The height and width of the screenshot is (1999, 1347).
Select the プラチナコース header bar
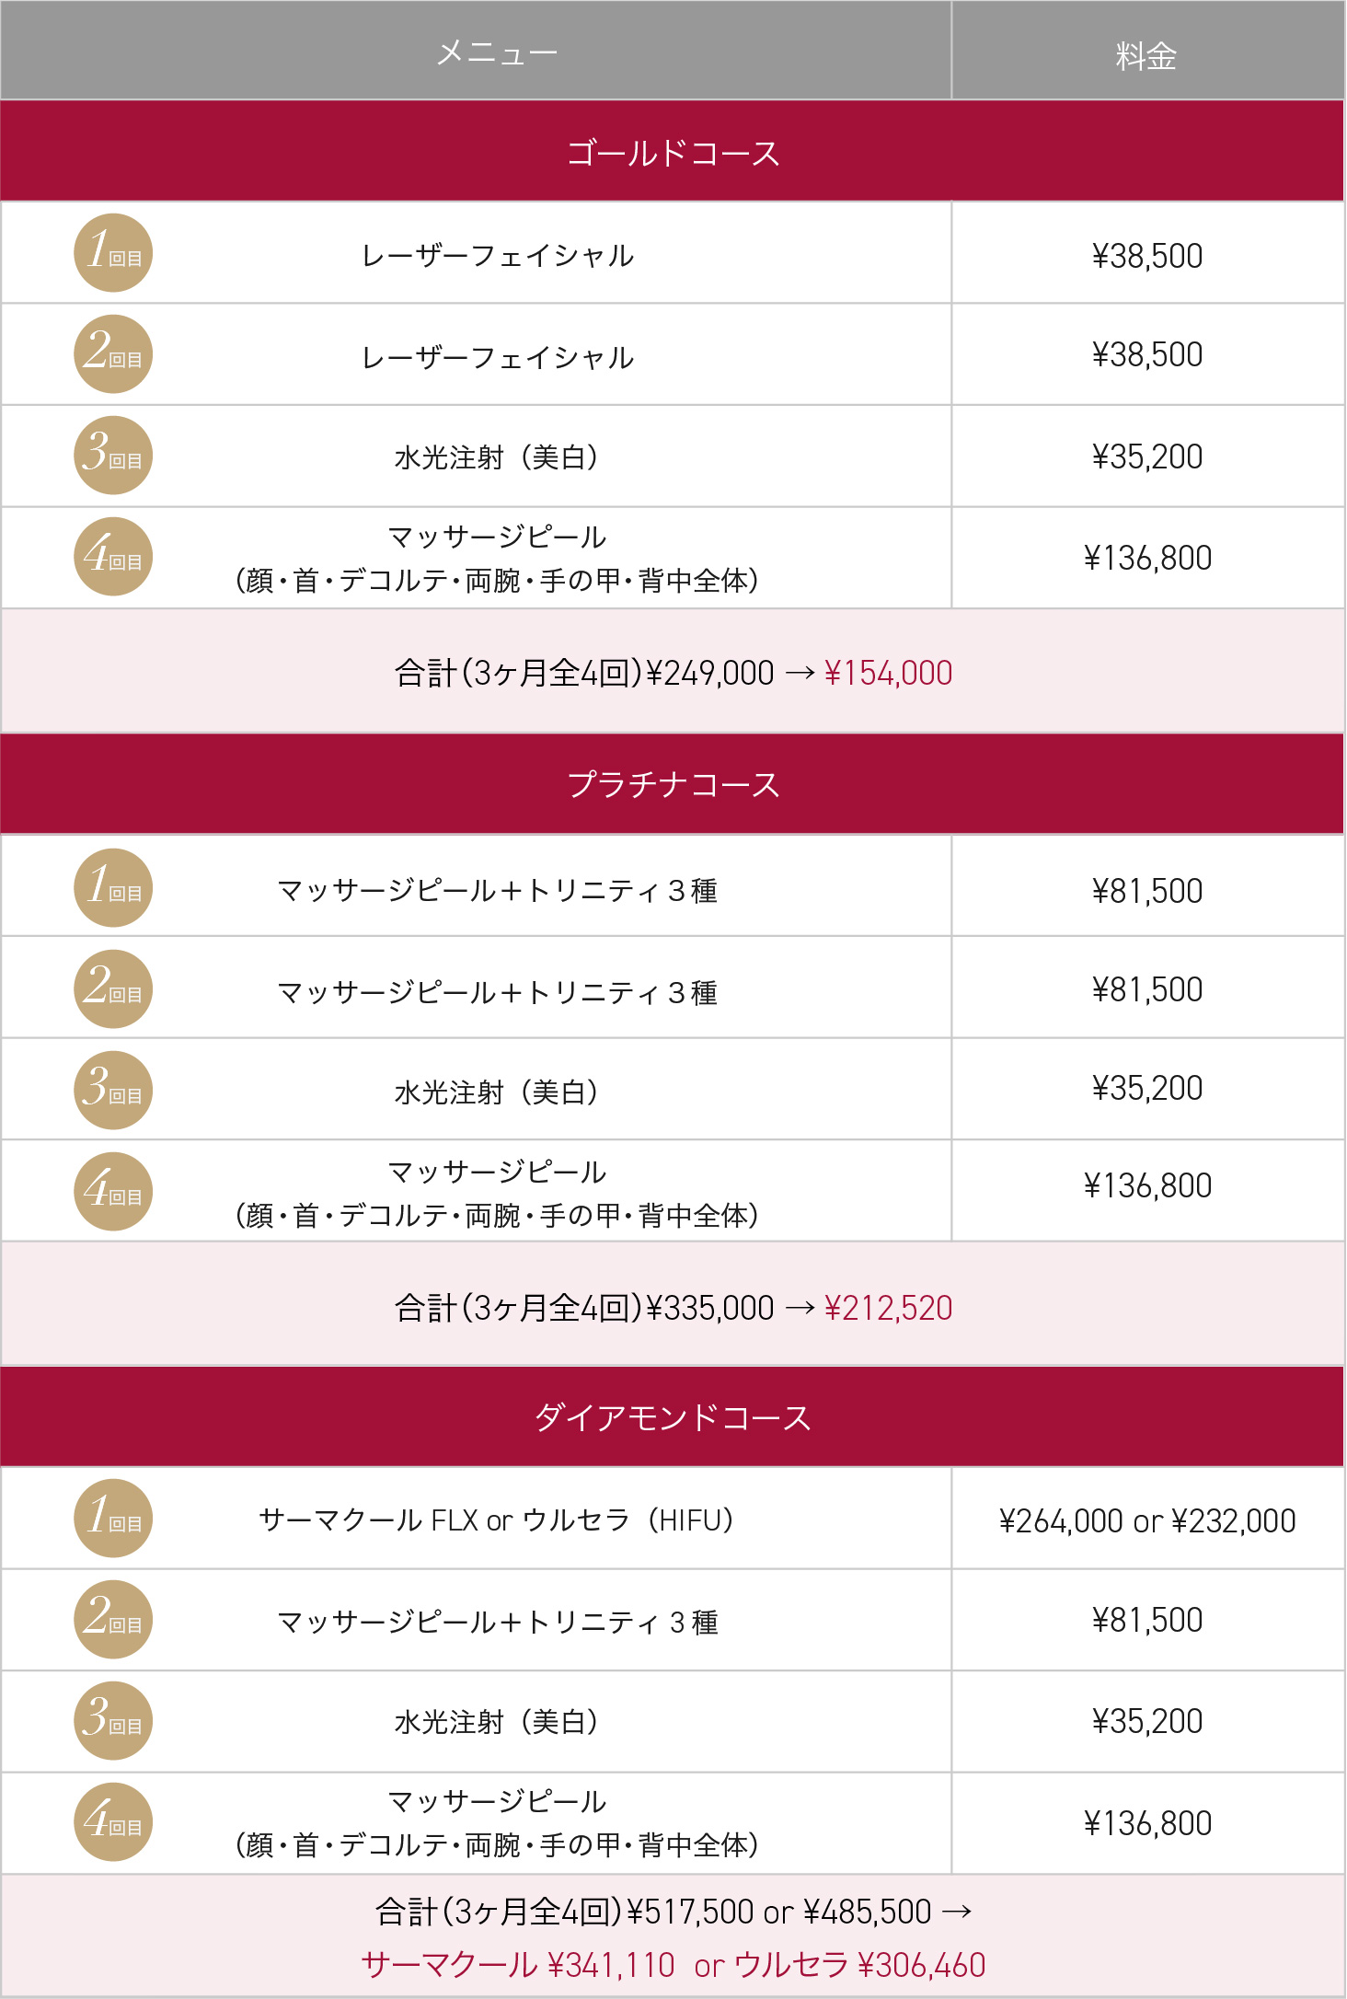pyautogui.click(x=673, y=784)
